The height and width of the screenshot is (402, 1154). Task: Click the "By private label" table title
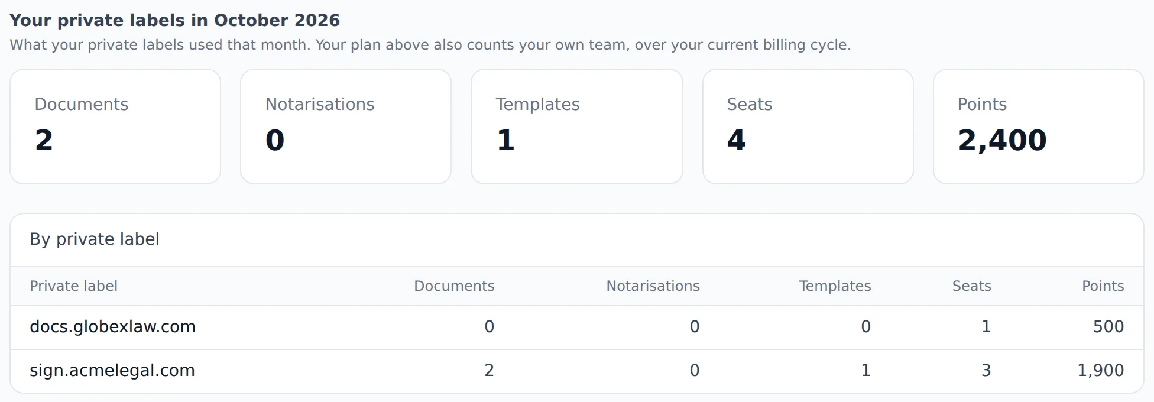point(95,239)
